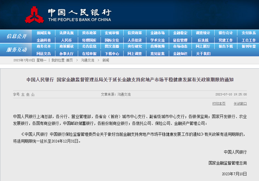Image resolution: width=259 pixels, height=181 pixels.
Task: Set font size to large (大)
Action: (23, 94)
